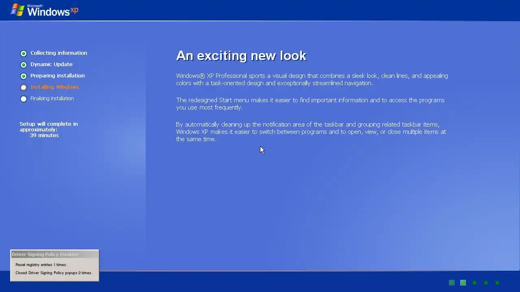Click the Driver Signing Policy Disabler title bar
This screenshot has height=292, width=520.
pyautogui.click(x=54, y=254)
